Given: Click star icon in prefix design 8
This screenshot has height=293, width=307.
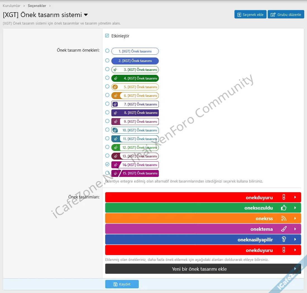Looking at the screenshot, I should (x=116, y=113).
